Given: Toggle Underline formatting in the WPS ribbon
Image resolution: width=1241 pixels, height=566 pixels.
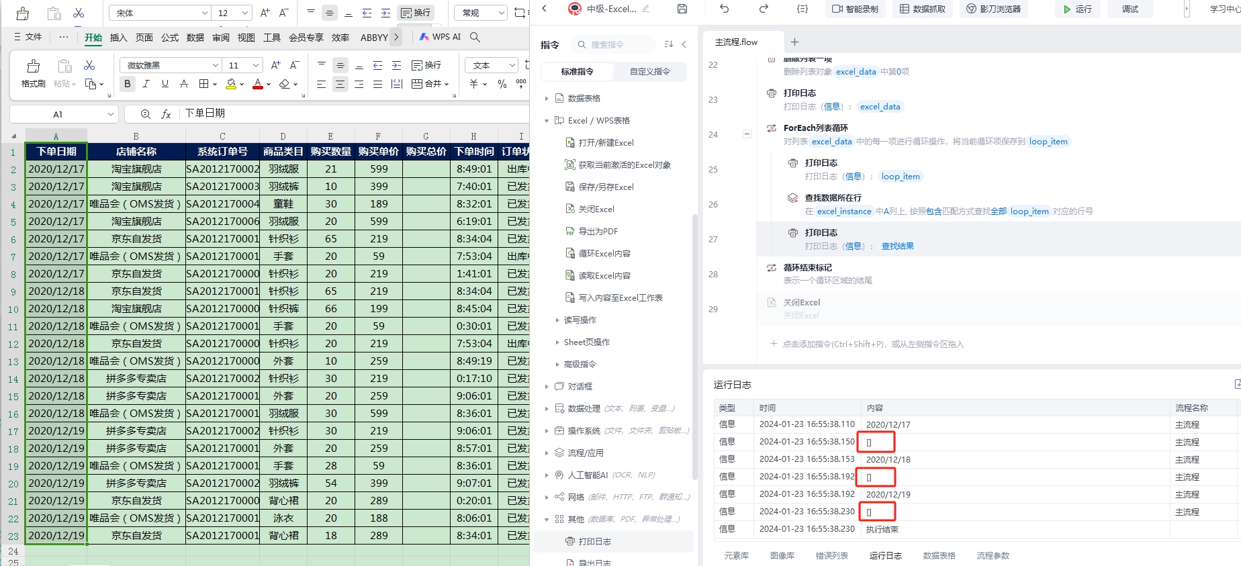Looking at the screenshot, I should point(165,84).
